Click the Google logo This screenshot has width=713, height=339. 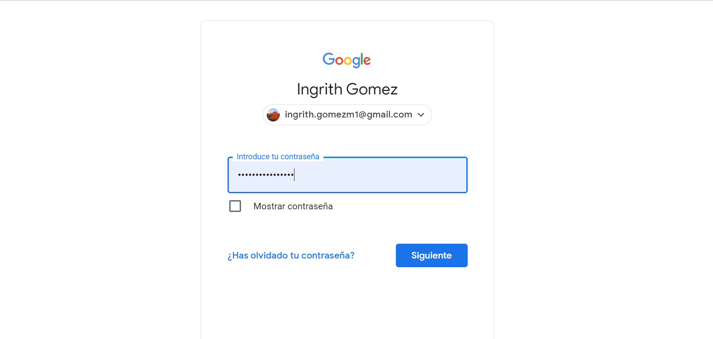pos(347,60)
